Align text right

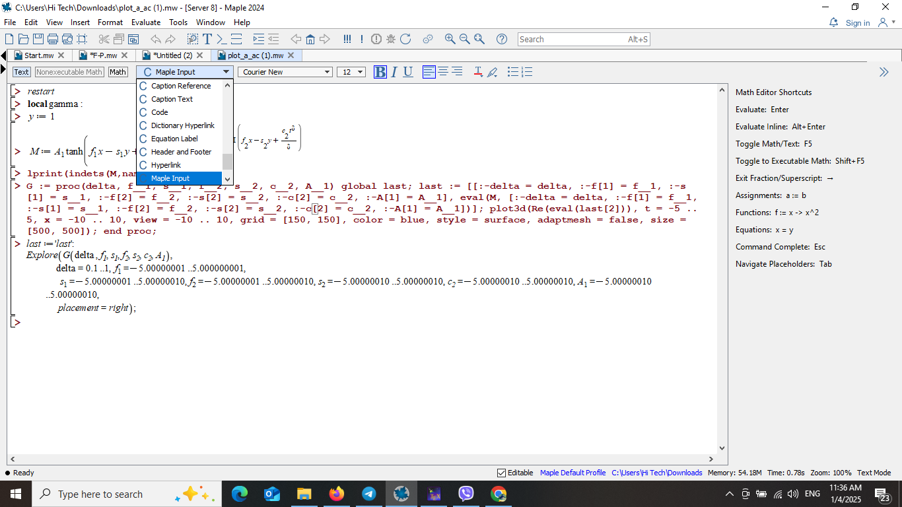click(457, 72)
